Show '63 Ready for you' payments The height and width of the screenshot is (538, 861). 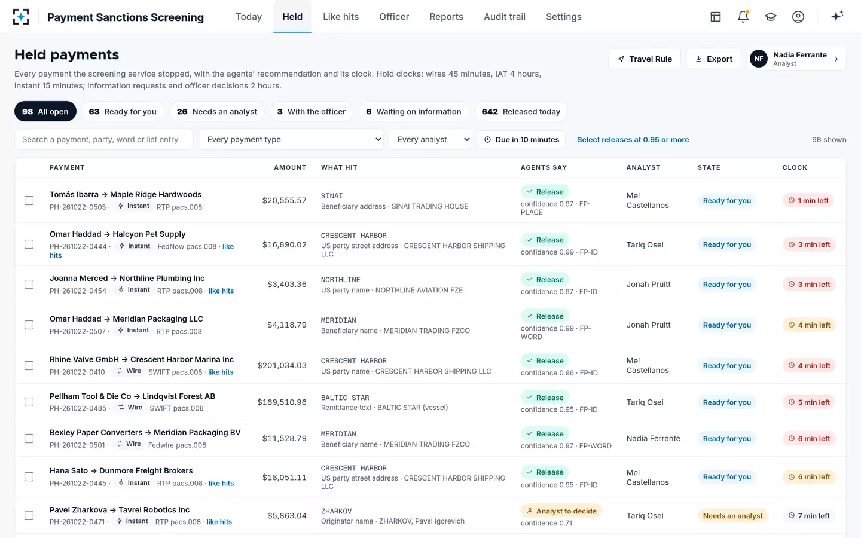(123, 111)
